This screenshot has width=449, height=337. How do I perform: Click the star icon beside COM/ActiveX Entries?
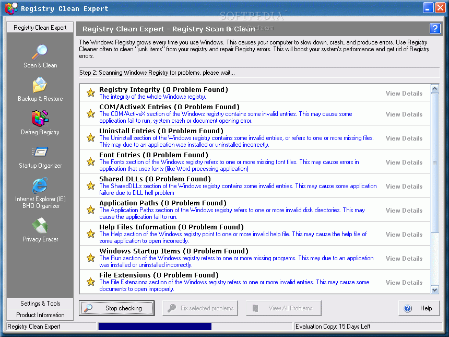tap(91, 113)
